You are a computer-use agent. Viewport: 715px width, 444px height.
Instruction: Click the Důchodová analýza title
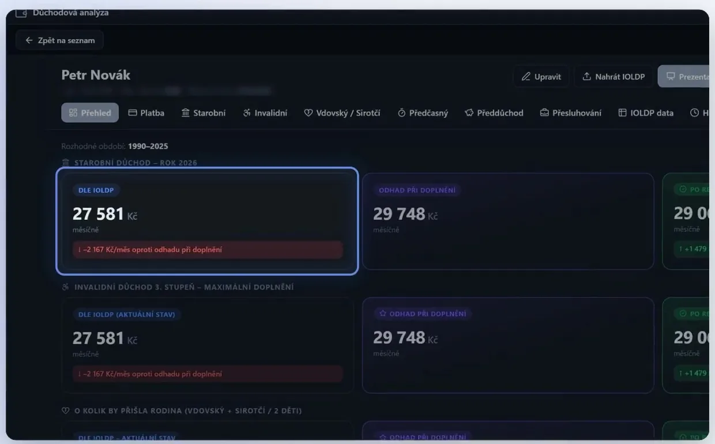click(71, 13)
